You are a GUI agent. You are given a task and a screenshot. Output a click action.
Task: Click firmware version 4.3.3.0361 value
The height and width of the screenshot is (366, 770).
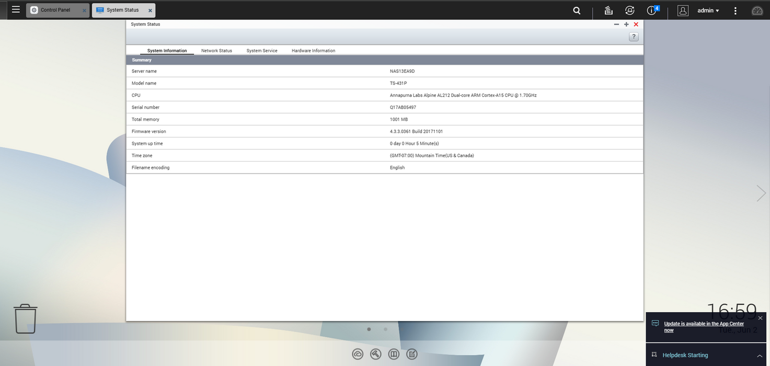point(416,131)
